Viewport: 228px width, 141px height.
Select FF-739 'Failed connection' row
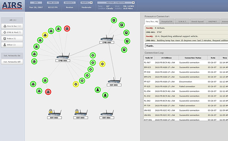click(x=186, y=106)
